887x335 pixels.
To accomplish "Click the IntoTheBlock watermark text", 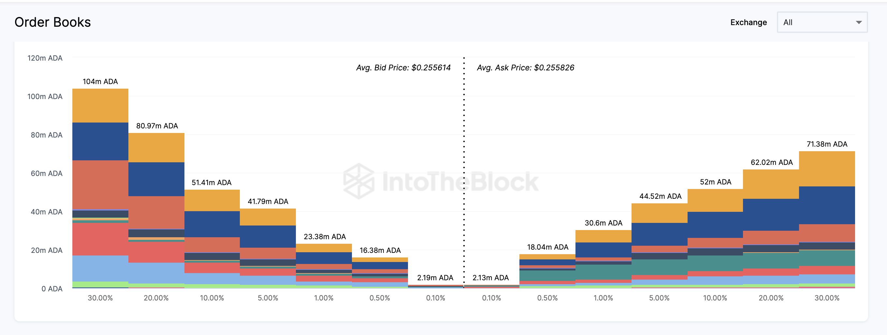I will pyautogui.click(x=460, y=182).
